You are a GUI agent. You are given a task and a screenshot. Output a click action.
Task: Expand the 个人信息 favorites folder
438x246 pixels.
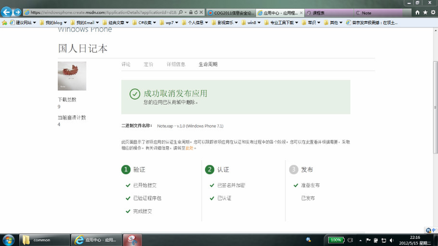point(195,23)
